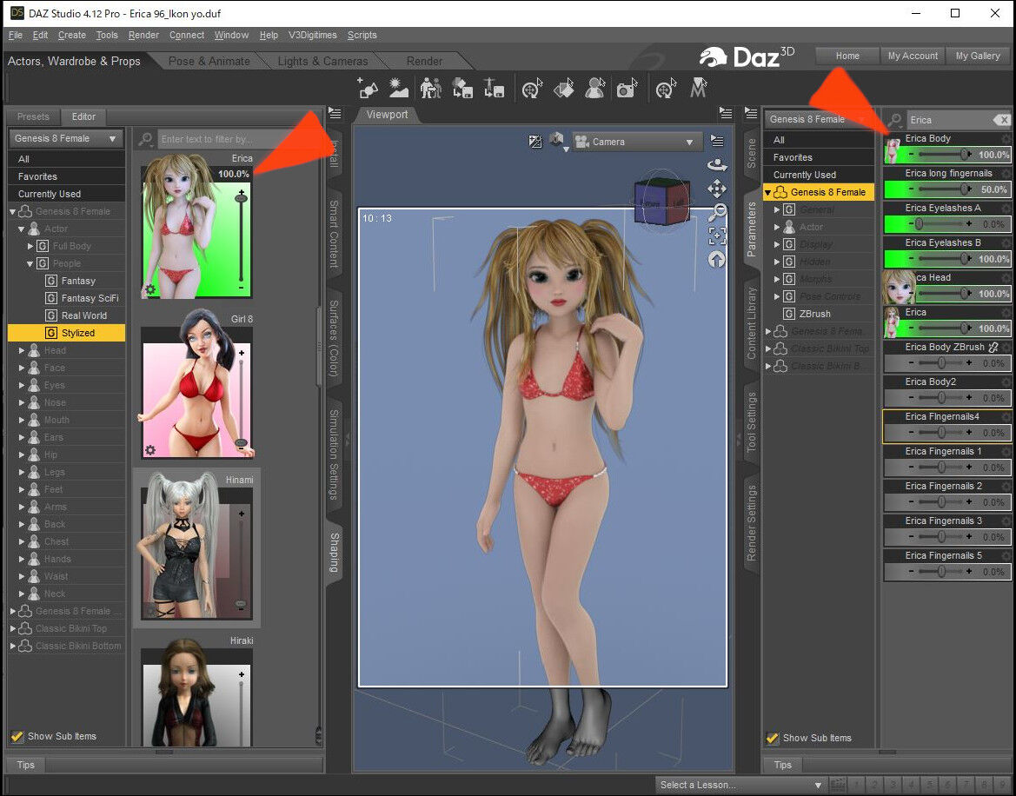This screenshot has height=796, width=1016.
Task: Collapse the People node in Shaping tree
Action: pos(30,263)
